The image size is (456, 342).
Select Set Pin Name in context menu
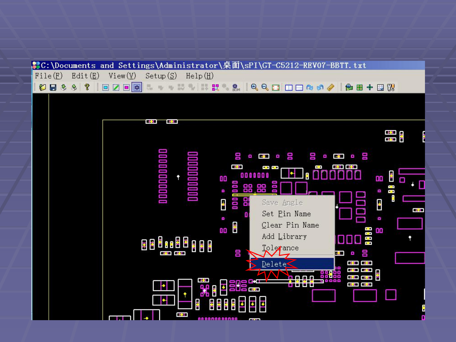[286, 214]
